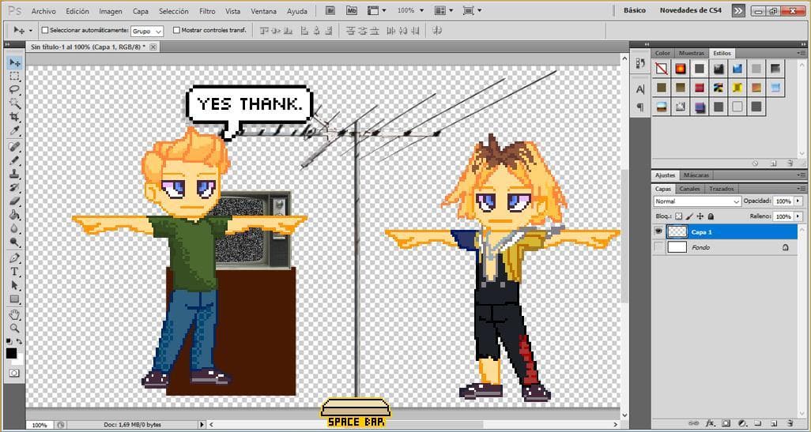
Task: Apply the red glow style swatch
Action: (x=680, y=68)
